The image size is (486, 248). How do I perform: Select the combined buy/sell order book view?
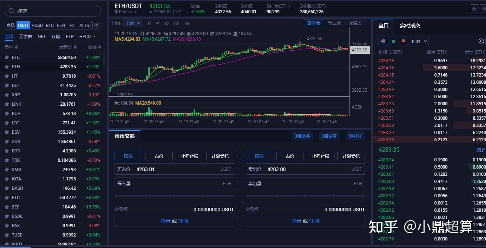pos(383,41)
